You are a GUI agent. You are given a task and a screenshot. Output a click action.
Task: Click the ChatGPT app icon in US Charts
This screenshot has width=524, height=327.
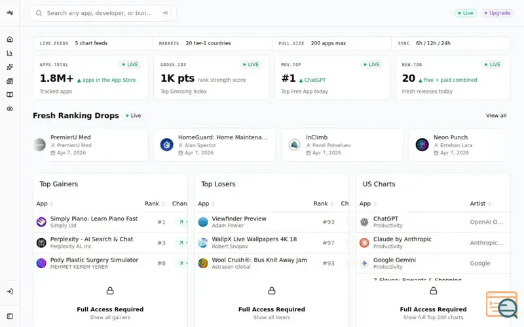pos(364,222)
